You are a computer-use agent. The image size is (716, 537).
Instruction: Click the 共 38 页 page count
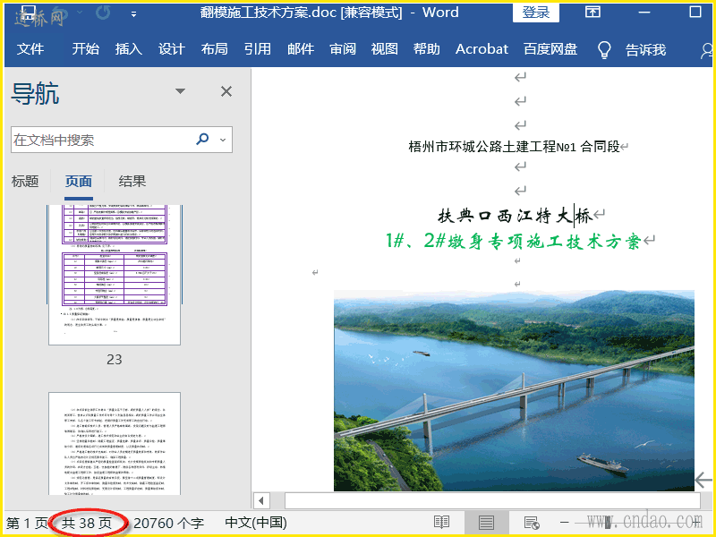pos(87,524)
